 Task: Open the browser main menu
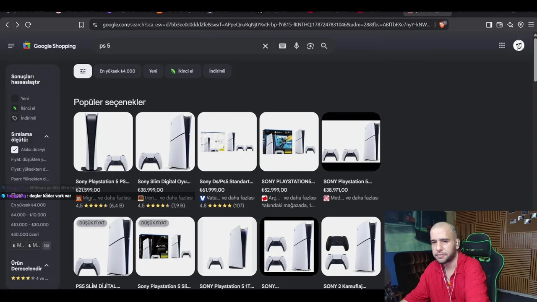tap(531, 25)
